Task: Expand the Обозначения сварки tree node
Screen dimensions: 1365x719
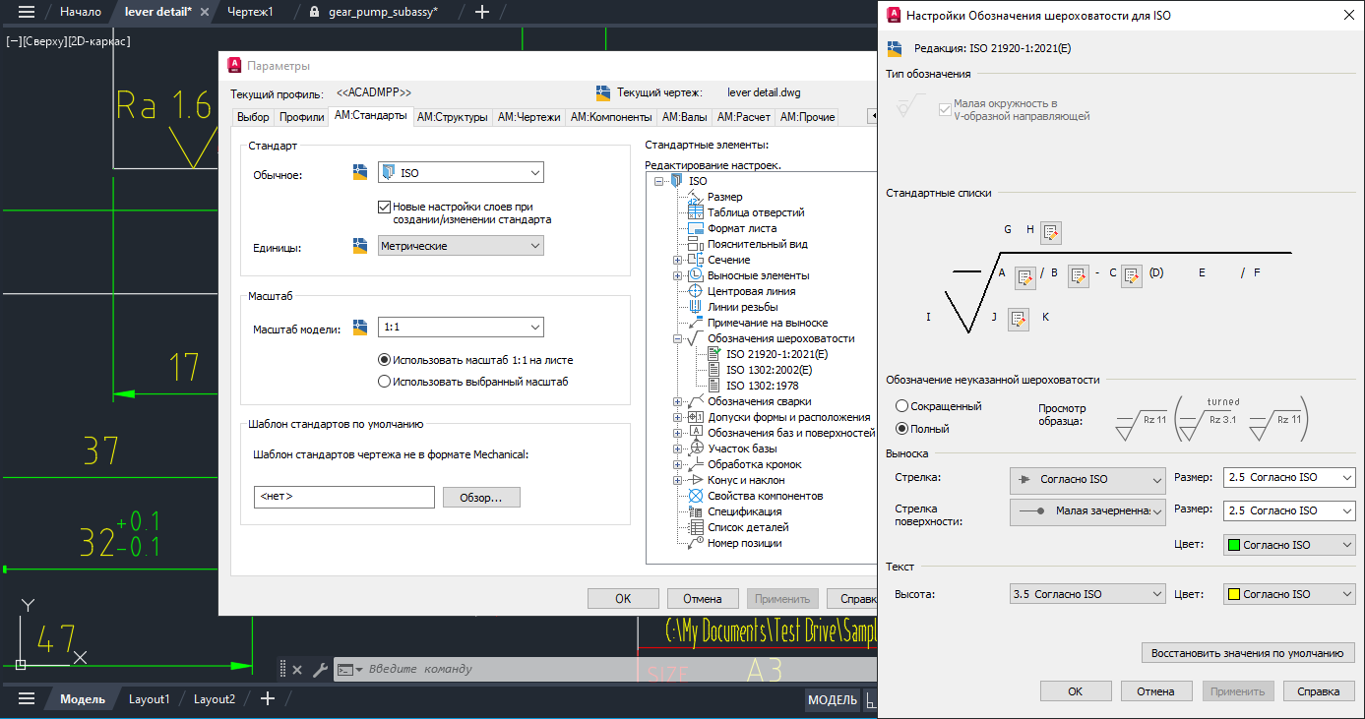Action: [x=677, y=401]
